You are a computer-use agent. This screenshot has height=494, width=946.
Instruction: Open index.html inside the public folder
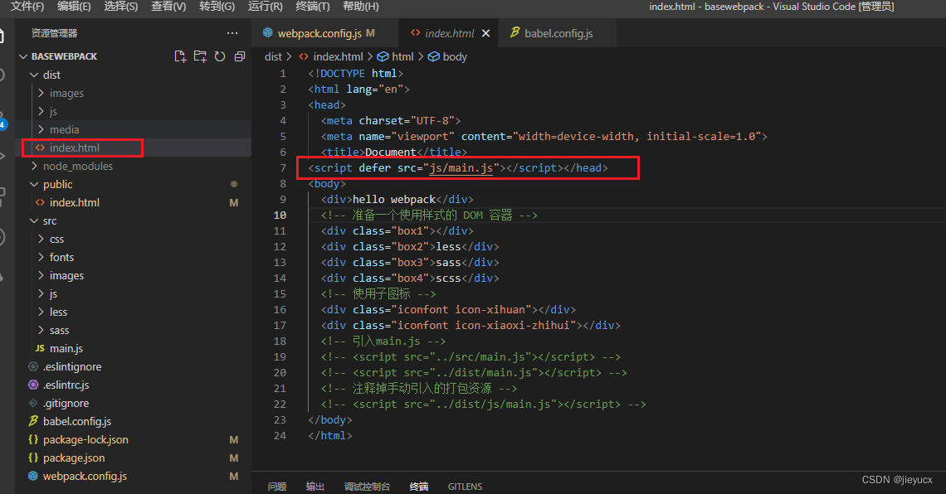(133, 202)
